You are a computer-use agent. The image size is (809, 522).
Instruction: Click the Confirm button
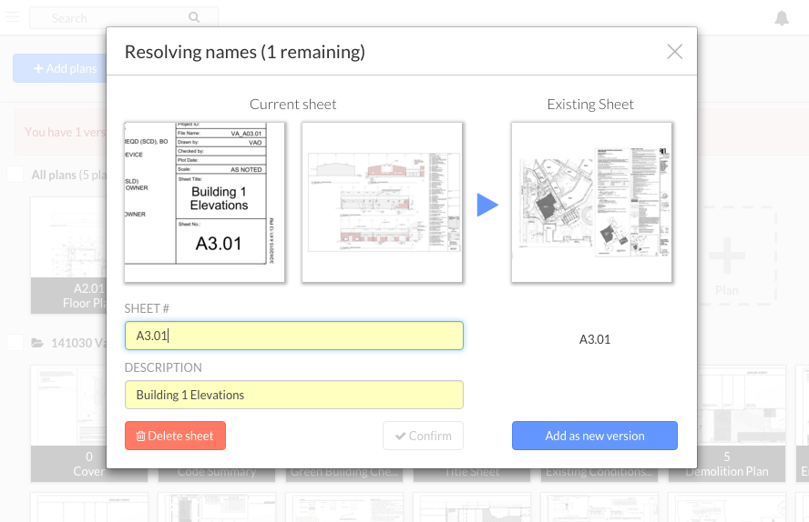pyautogui.click(x=423, y=436)
